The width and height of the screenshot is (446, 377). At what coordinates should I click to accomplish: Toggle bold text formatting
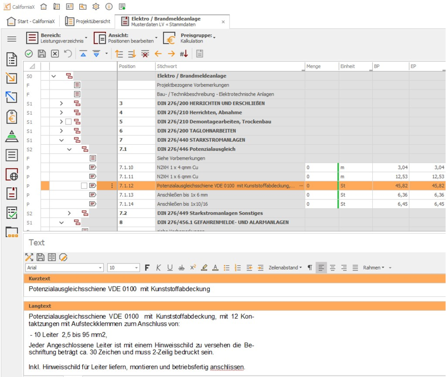[147, 268]
